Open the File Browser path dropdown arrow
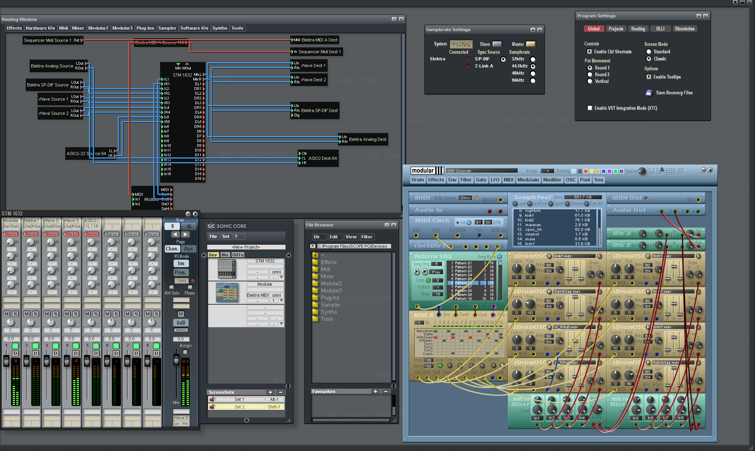This screenshot has width=755, height=451. coord(313,246)
